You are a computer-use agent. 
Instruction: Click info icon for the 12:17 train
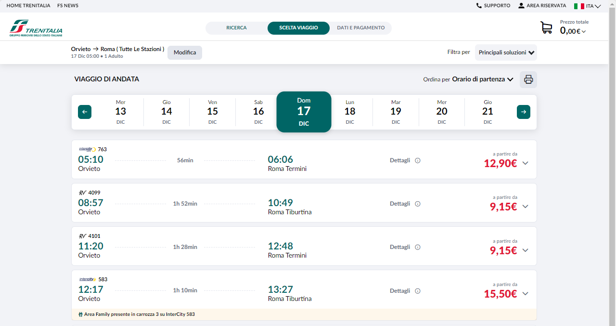tap(418, 291)
